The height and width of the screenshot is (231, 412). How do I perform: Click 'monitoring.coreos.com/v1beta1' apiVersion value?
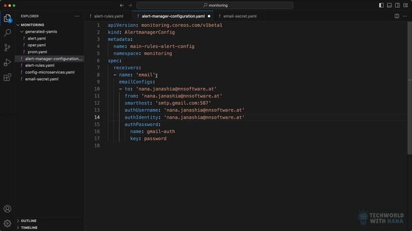point(182,25)
